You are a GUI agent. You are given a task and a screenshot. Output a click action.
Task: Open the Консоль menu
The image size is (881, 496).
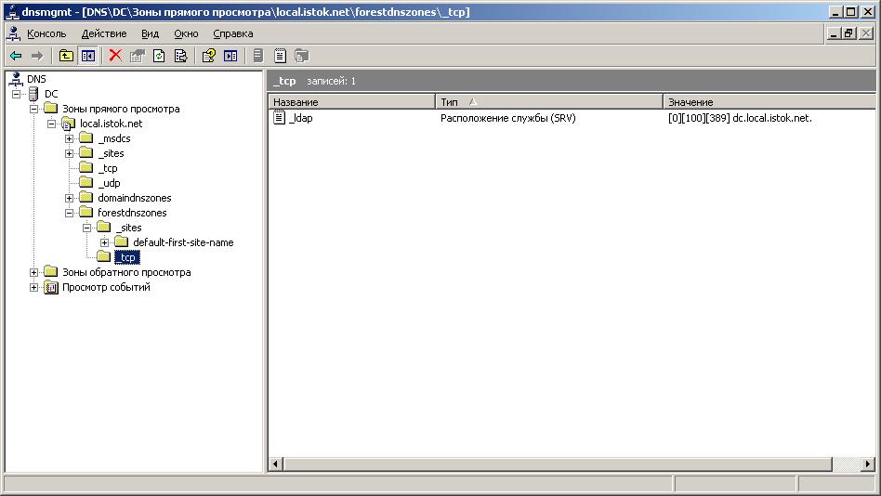(46, 33)
